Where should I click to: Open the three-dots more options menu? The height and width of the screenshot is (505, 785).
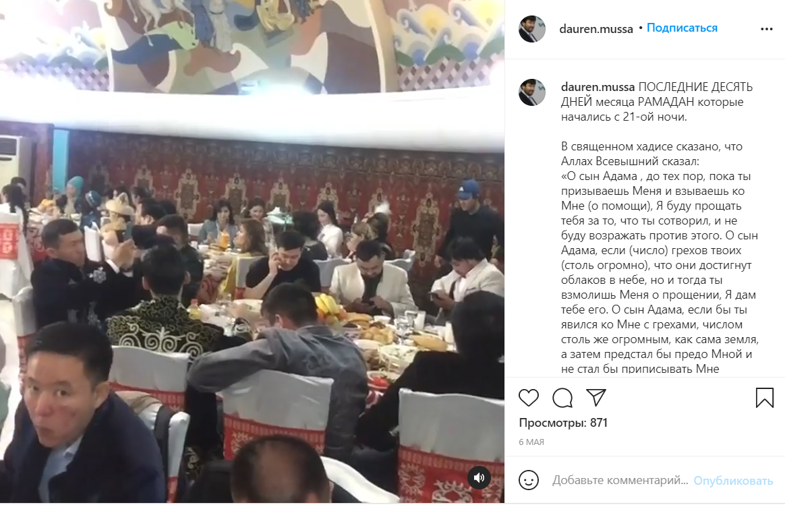tap(767, 29)
